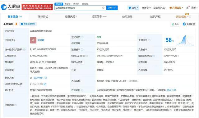Expand the 企业级产品 dropdown

160,8
